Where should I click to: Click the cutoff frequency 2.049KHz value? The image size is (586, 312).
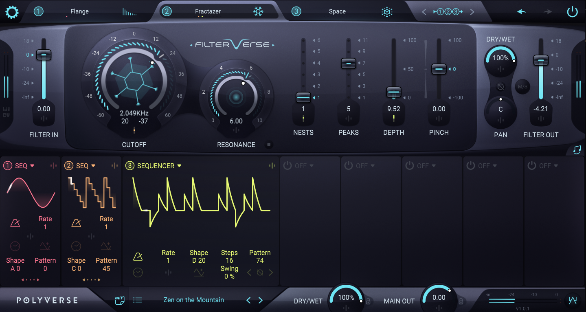(134, 113)
